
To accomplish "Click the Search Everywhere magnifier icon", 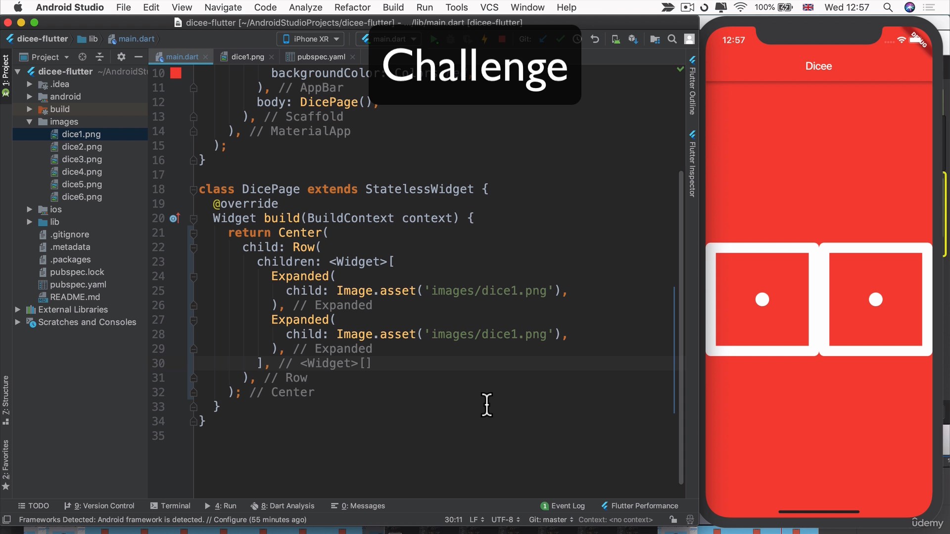I will (672, 39).
